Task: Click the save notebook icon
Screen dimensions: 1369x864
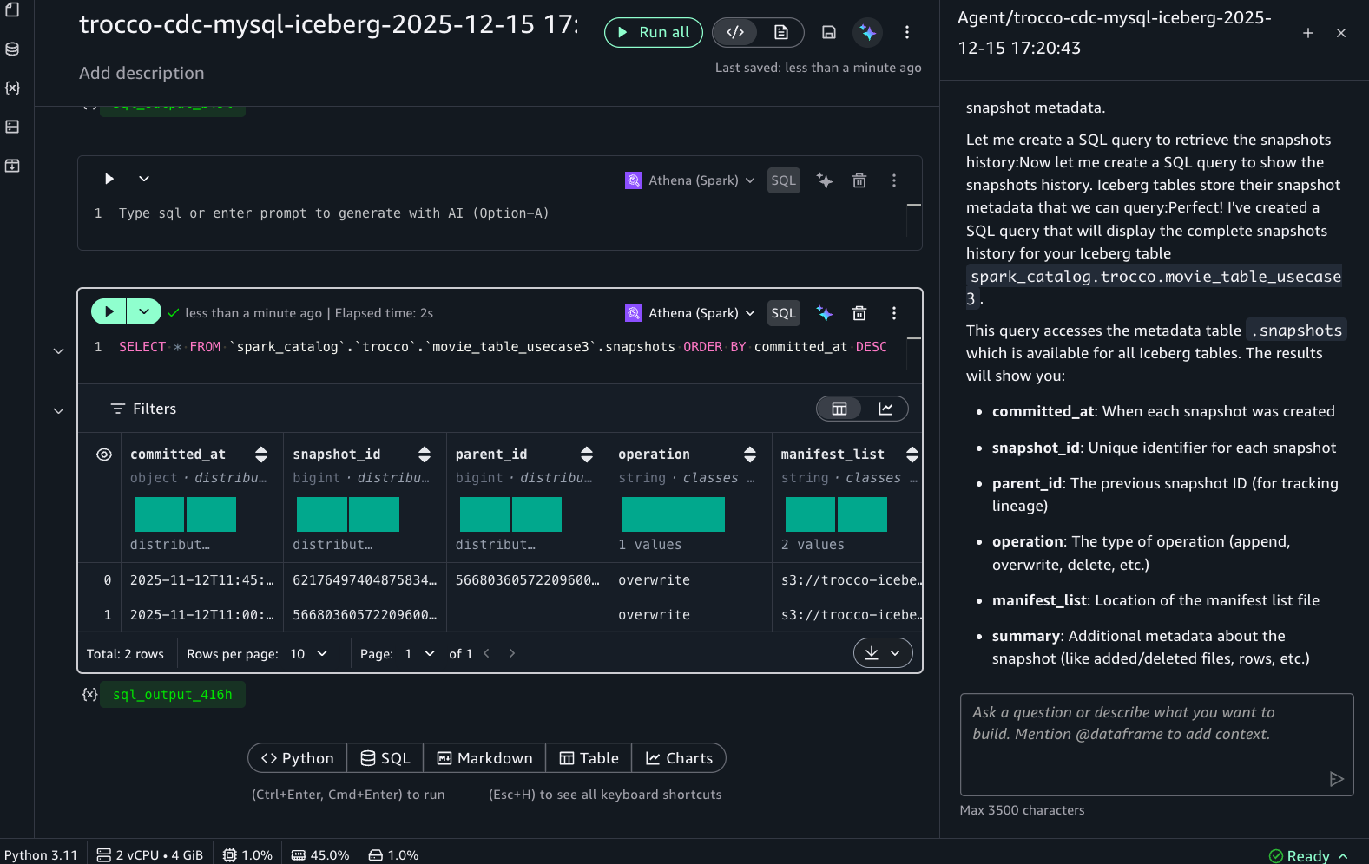Action: coord(829,32)
